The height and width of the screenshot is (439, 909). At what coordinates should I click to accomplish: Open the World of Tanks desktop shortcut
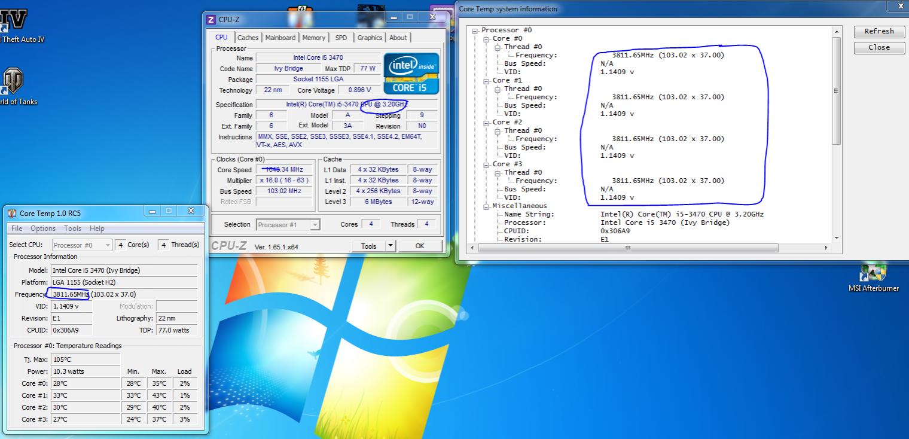click(13, 86)
